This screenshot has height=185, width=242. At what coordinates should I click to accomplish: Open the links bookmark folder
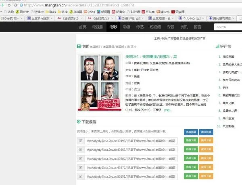[51, 12]
